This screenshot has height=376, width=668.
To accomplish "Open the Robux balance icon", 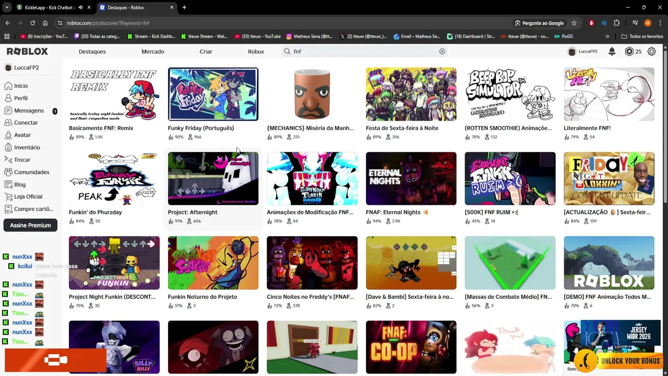I will [629, 52].
